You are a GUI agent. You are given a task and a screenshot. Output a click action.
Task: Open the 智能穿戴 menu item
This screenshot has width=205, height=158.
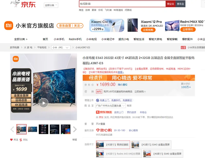172,39
